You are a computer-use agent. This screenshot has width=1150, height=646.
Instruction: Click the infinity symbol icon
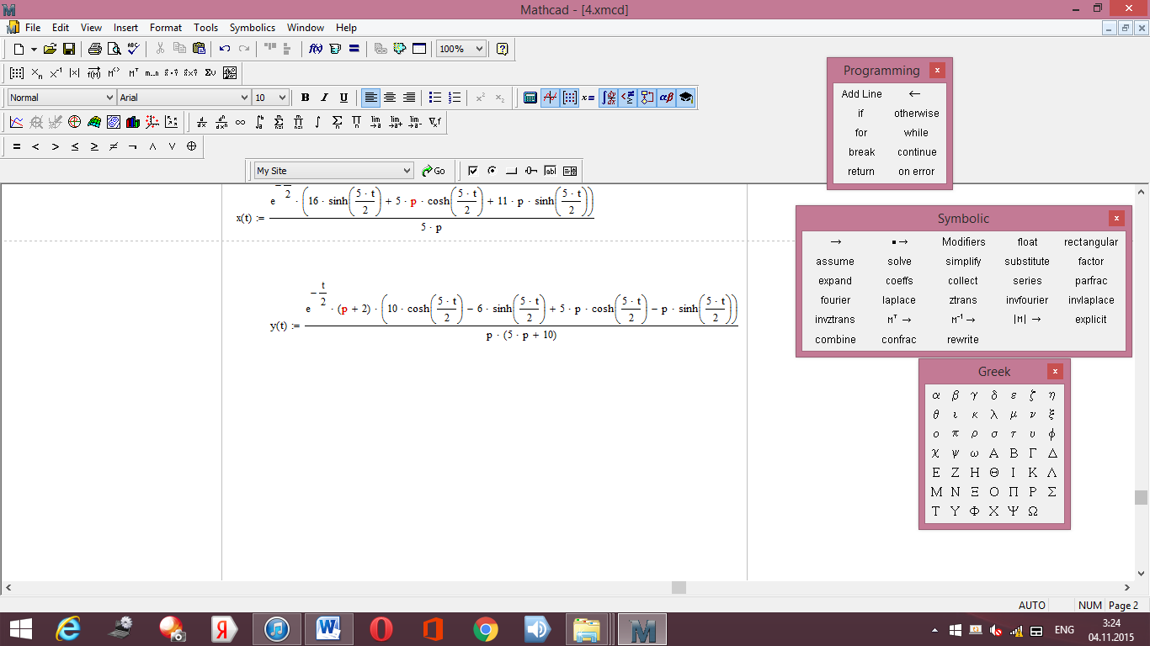[x=240, y=122]
